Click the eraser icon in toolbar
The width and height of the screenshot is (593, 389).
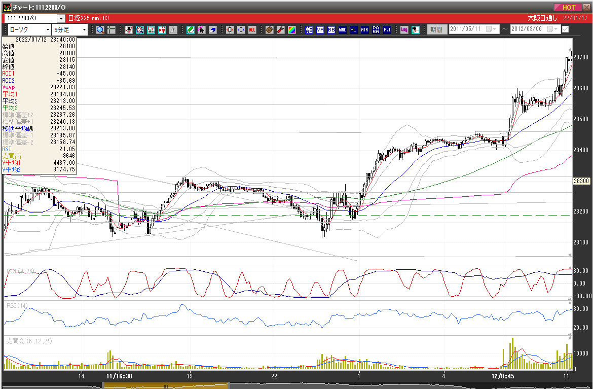213,29
